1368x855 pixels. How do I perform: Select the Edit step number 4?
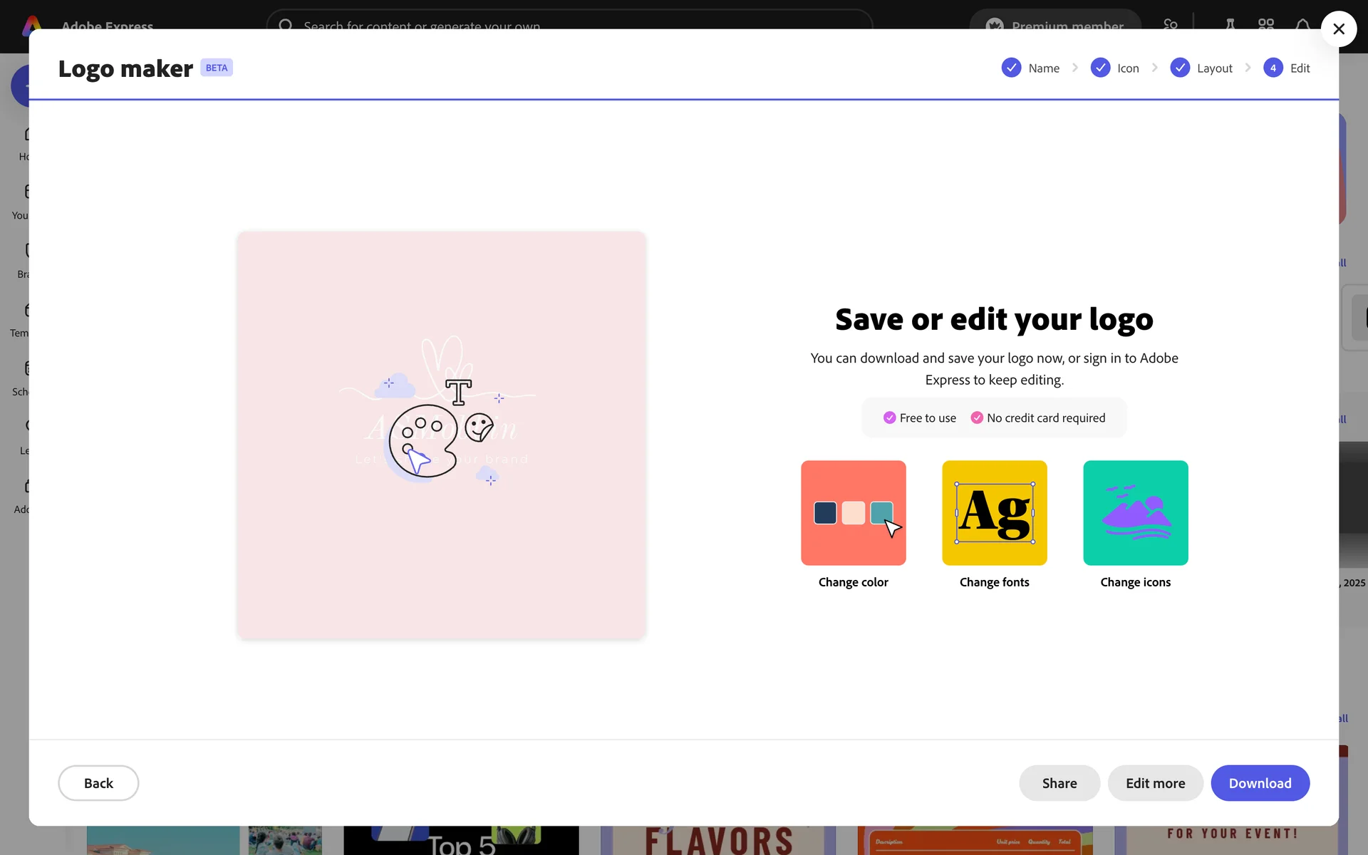[1273, 68]
